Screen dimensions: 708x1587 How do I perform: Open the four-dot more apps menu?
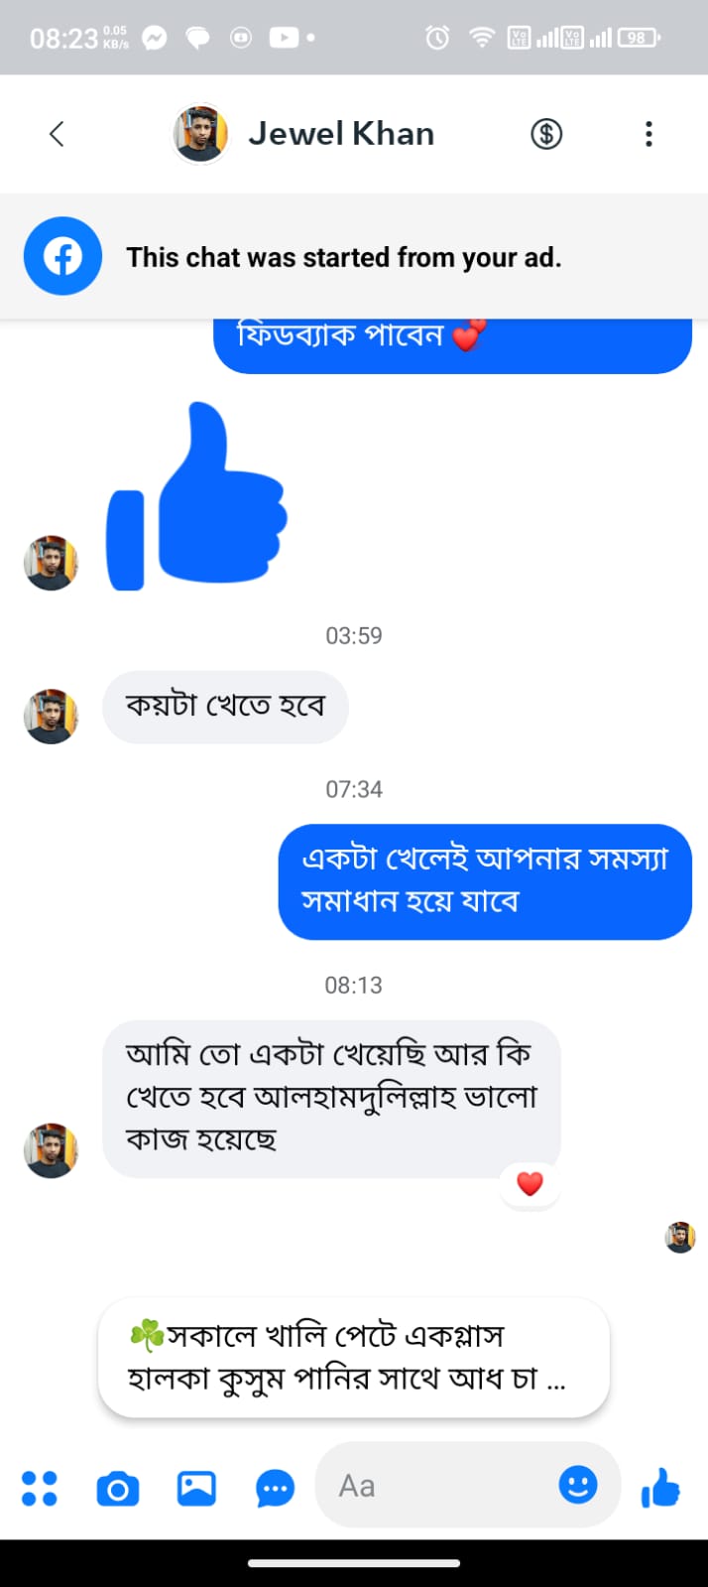pos(40,1487)
